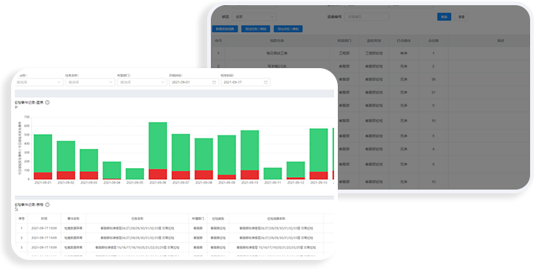Image resolution: width=542 pixels, height=274 pixels.
Task: Click the 任务名称 column header in the front table
Action: [x=137, y=218]
